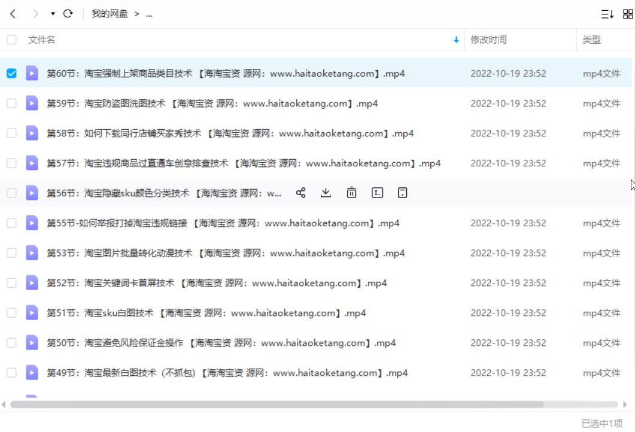Viewport: 635px width, 432px height.
Task: Click the horizontal scrollbar thumb
Action: [x=277, y=404]
